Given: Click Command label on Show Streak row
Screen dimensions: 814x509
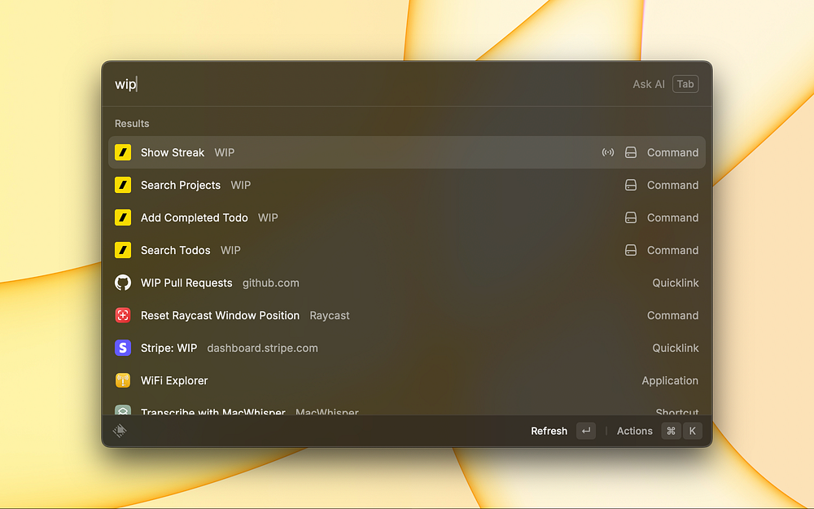Looking at the screenshot, I should [672, 152].
